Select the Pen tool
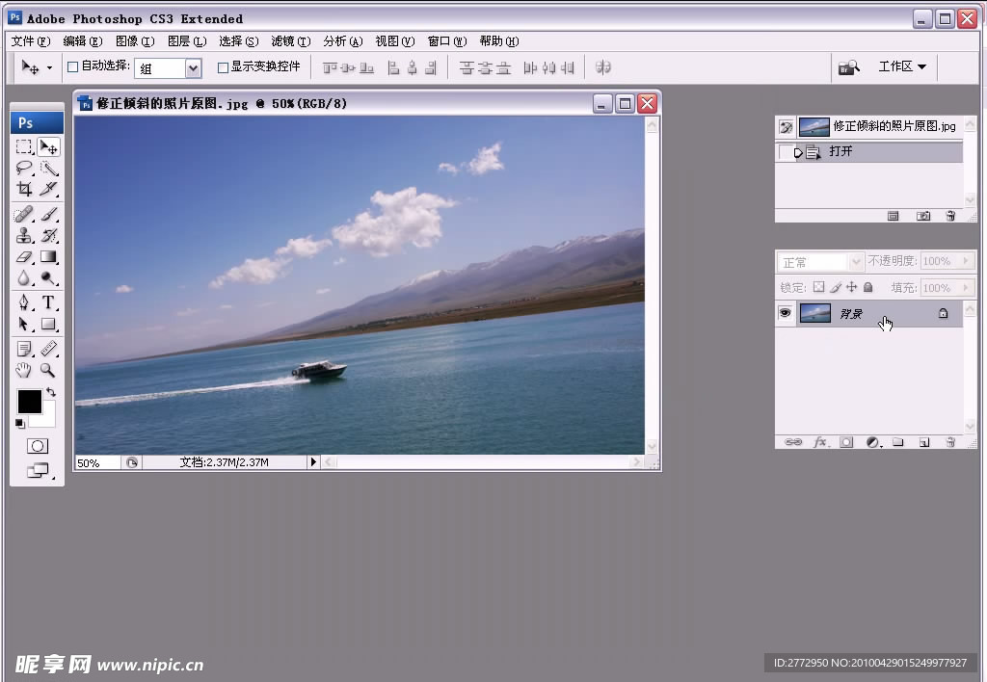The width and height of the screenshot is (987, 682). 24,302
